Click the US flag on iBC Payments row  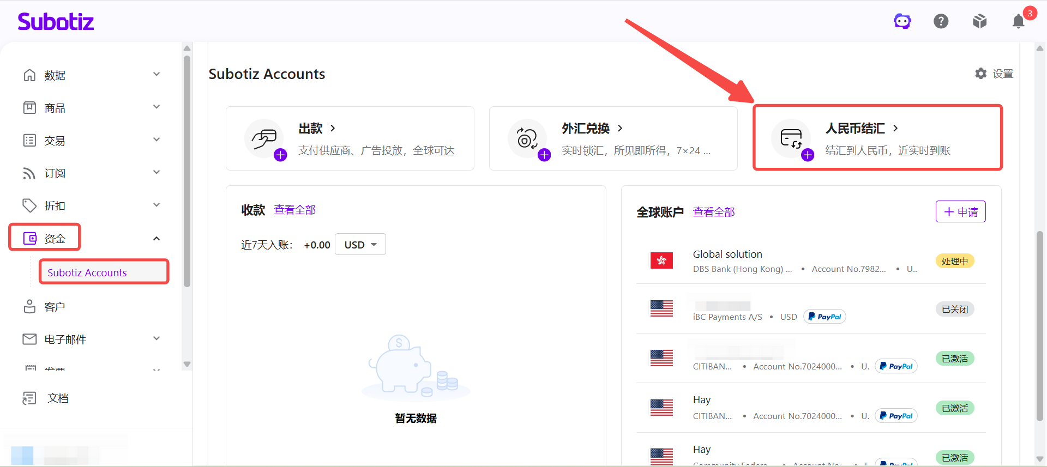(661, 308)
